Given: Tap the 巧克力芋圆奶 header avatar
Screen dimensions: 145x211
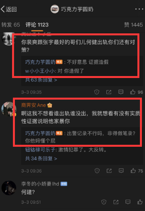Looking at the screenshot, I should coord(55,9).
